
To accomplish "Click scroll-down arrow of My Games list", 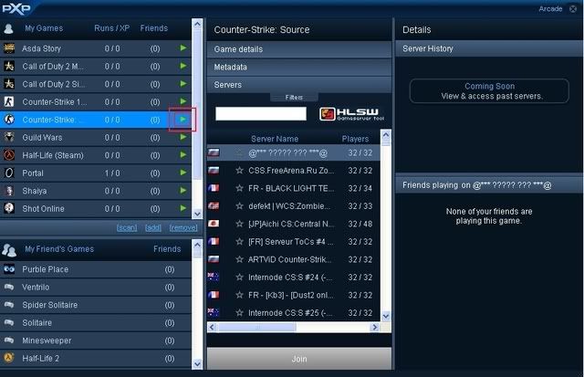I will point(197,214).
